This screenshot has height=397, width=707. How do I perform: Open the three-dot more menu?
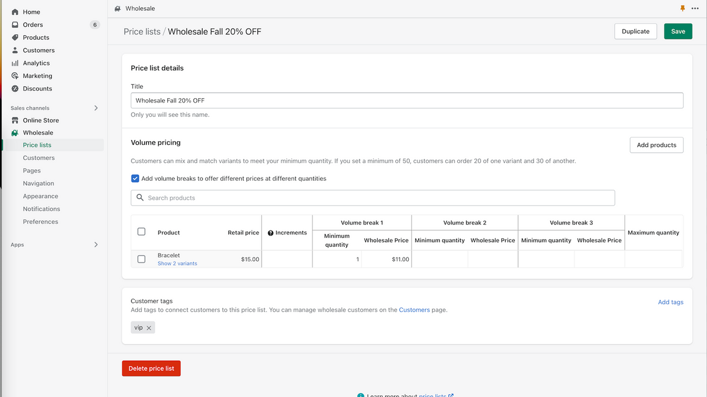click(695, 8)
